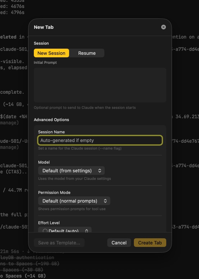This screenshot has width=199, height=279.
Task: Click the Save as Template button
Action: click(59, 243)
